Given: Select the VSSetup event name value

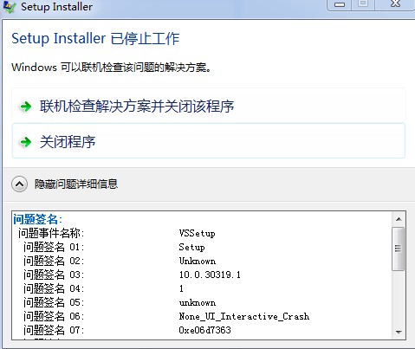Looking at the screenshot, I should coord(197,233).
